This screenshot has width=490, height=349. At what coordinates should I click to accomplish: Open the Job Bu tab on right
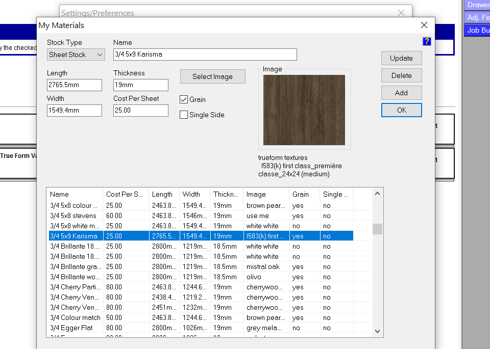coord(478,30)
